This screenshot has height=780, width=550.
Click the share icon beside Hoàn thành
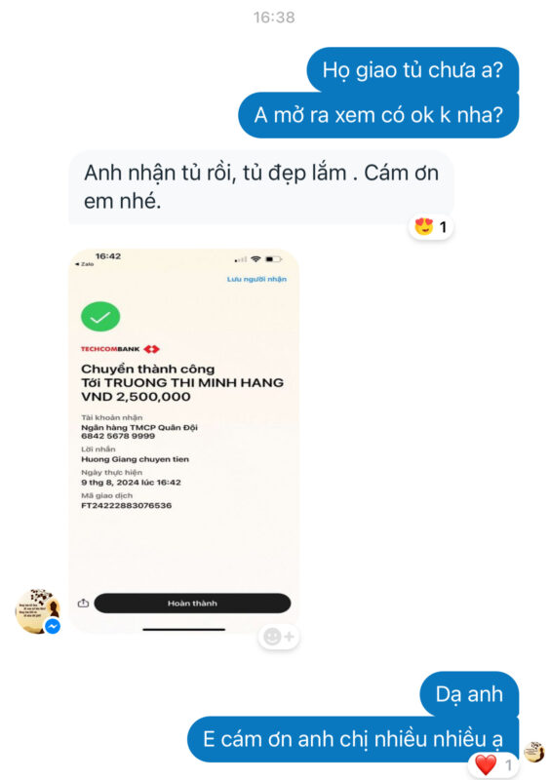pos(83,603)
